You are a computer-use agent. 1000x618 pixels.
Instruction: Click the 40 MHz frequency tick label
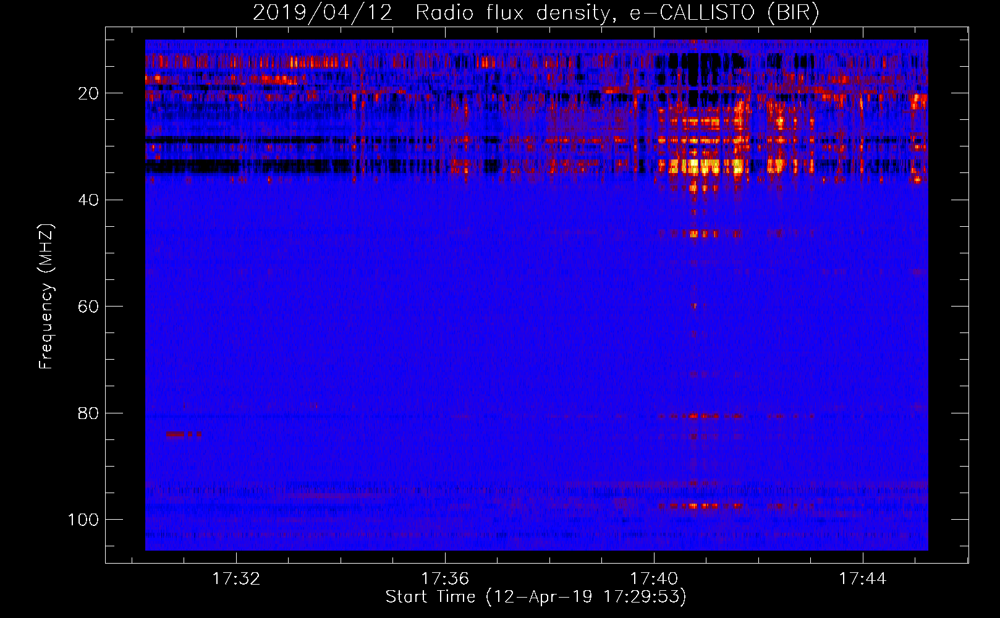pos(88,200)
